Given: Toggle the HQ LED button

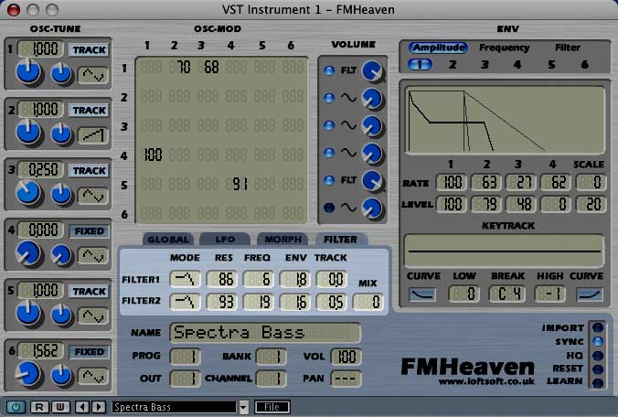Looking at the screenshot, I should pos(598,356).
